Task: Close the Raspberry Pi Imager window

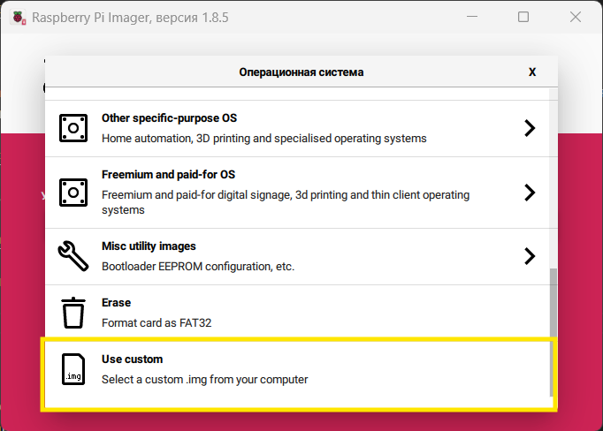Action: pos(574,17)
